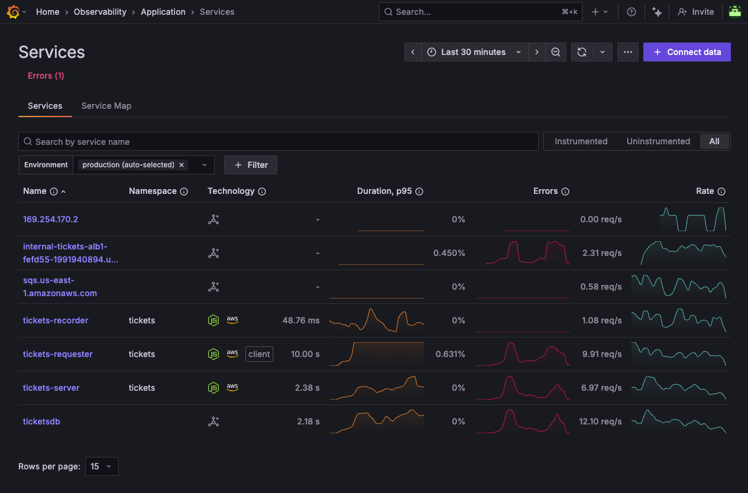Image resolution: width=748 pixels, height=493 pixels.
Task: Open the three-dot more actions button
Action: click(628, 52)
